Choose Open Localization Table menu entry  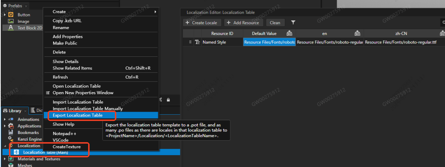point(77,86)
